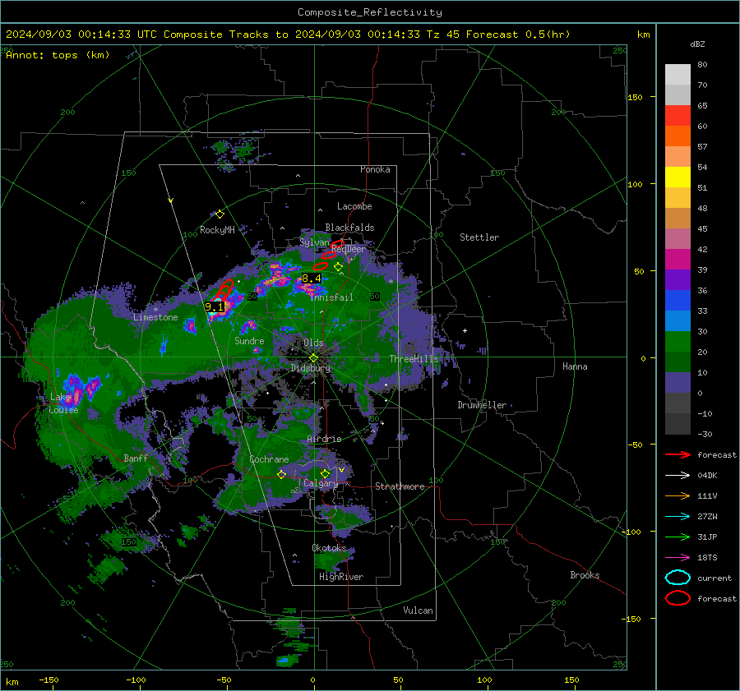Click the blue swatch between 36 and 33
The width and height of the screenshot is (740, 691).
point(678,301)
